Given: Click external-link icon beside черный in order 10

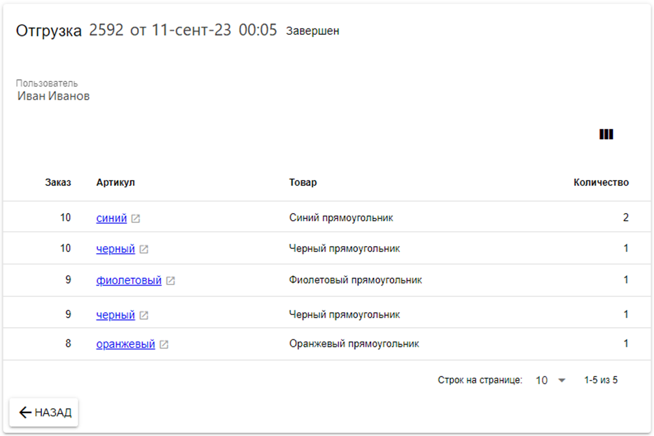Looking at the screenshot, I should pos(144,250).
